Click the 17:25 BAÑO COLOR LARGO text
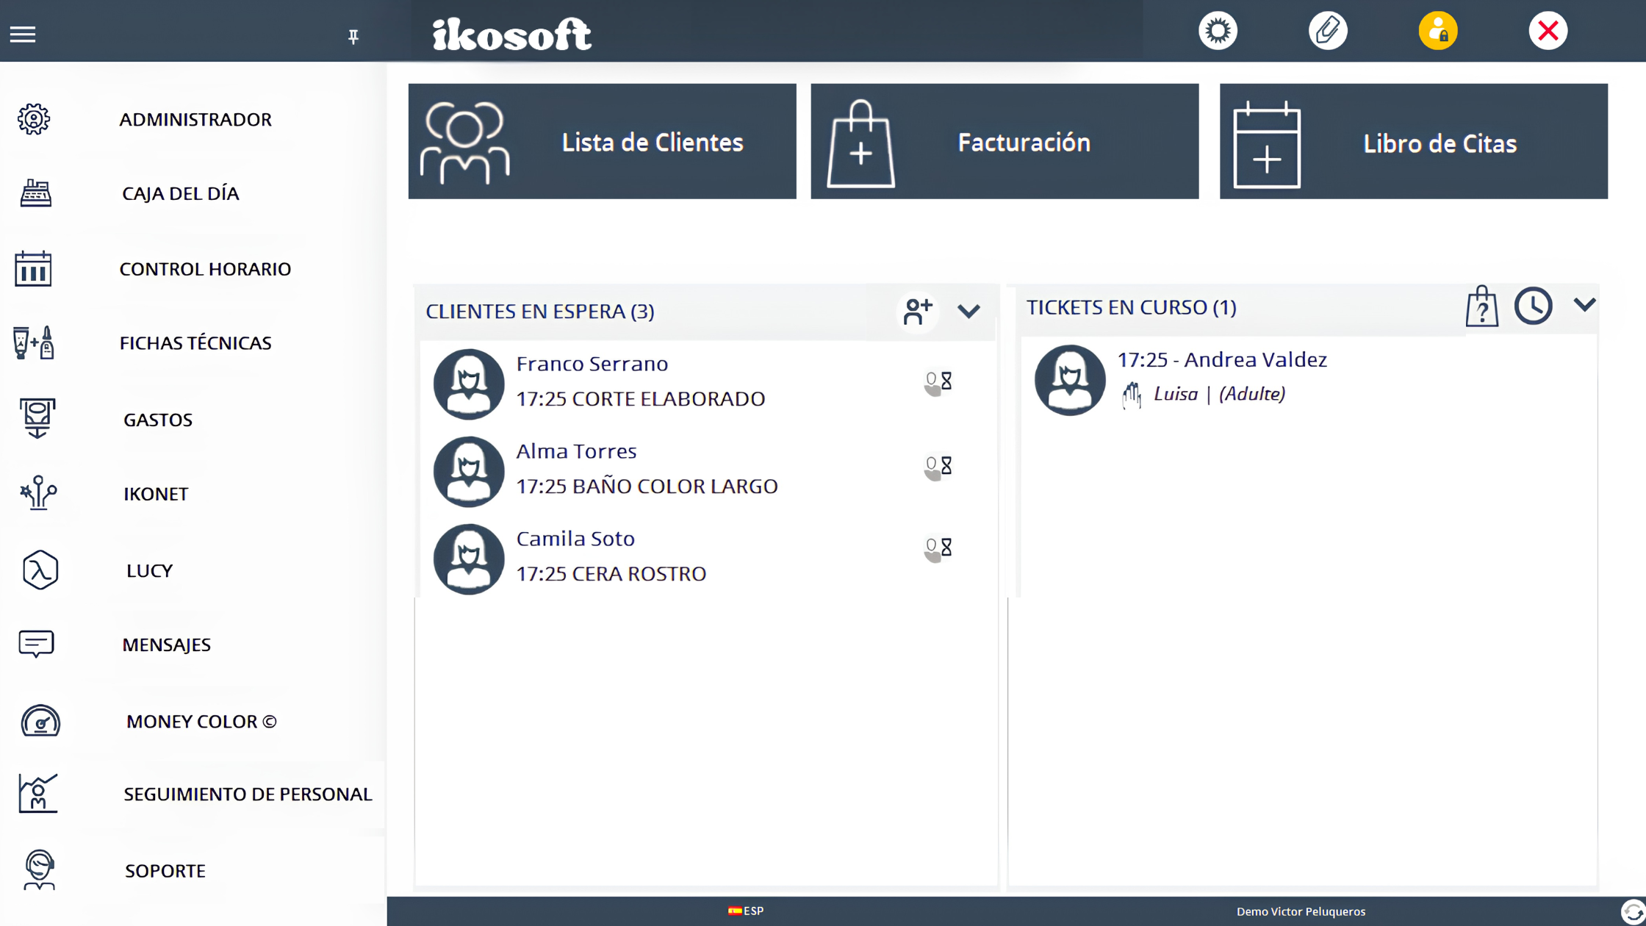 coord(647,486)
